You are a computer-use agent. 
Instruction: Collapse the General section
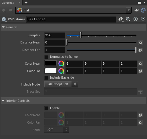(3, 27)
